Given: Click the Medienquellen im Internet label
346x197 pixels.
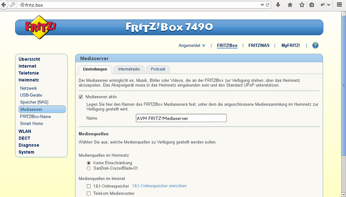Looking at the screenshot, I should point(102,179).
